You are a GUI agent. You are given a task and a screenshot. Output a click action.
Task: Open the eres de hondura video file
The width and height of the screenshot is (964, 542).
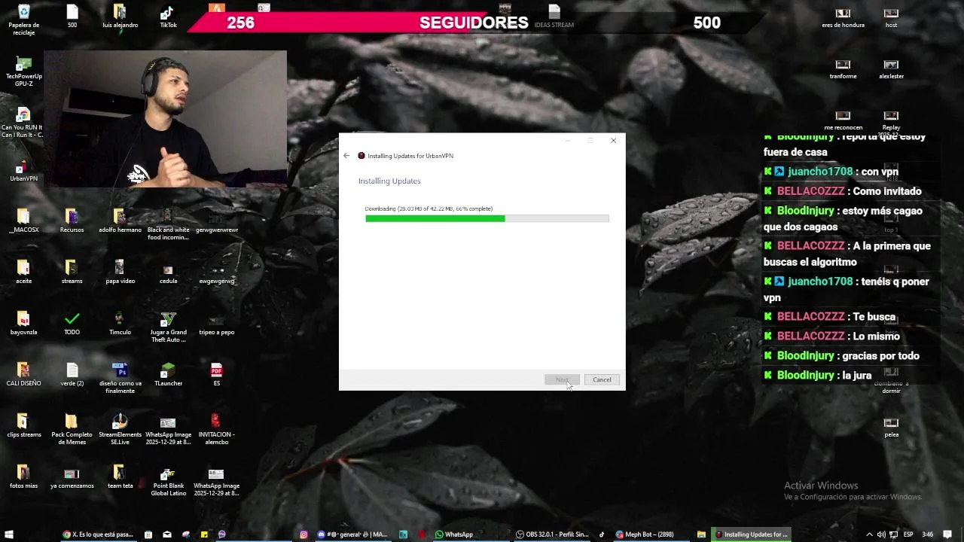click(843, 18)
